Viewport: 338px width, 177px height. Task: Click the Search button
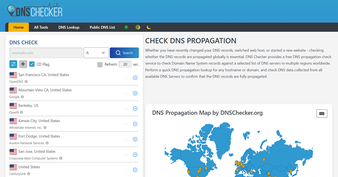click(124, 53)
